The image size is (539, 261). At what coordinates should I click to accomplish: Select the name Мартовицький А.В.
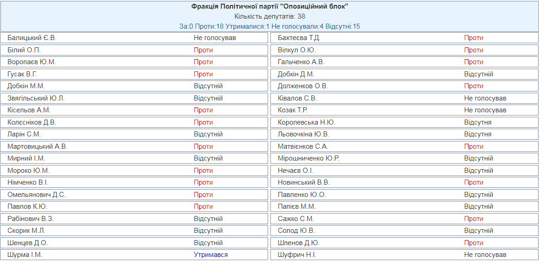click(37, 146)
